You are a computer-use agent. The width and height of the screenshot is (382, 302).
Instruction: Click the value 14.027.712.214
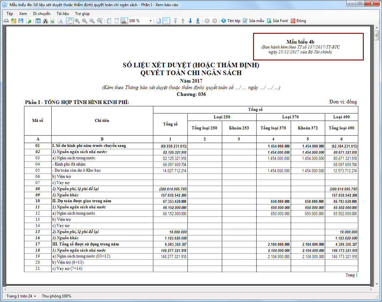175,171
